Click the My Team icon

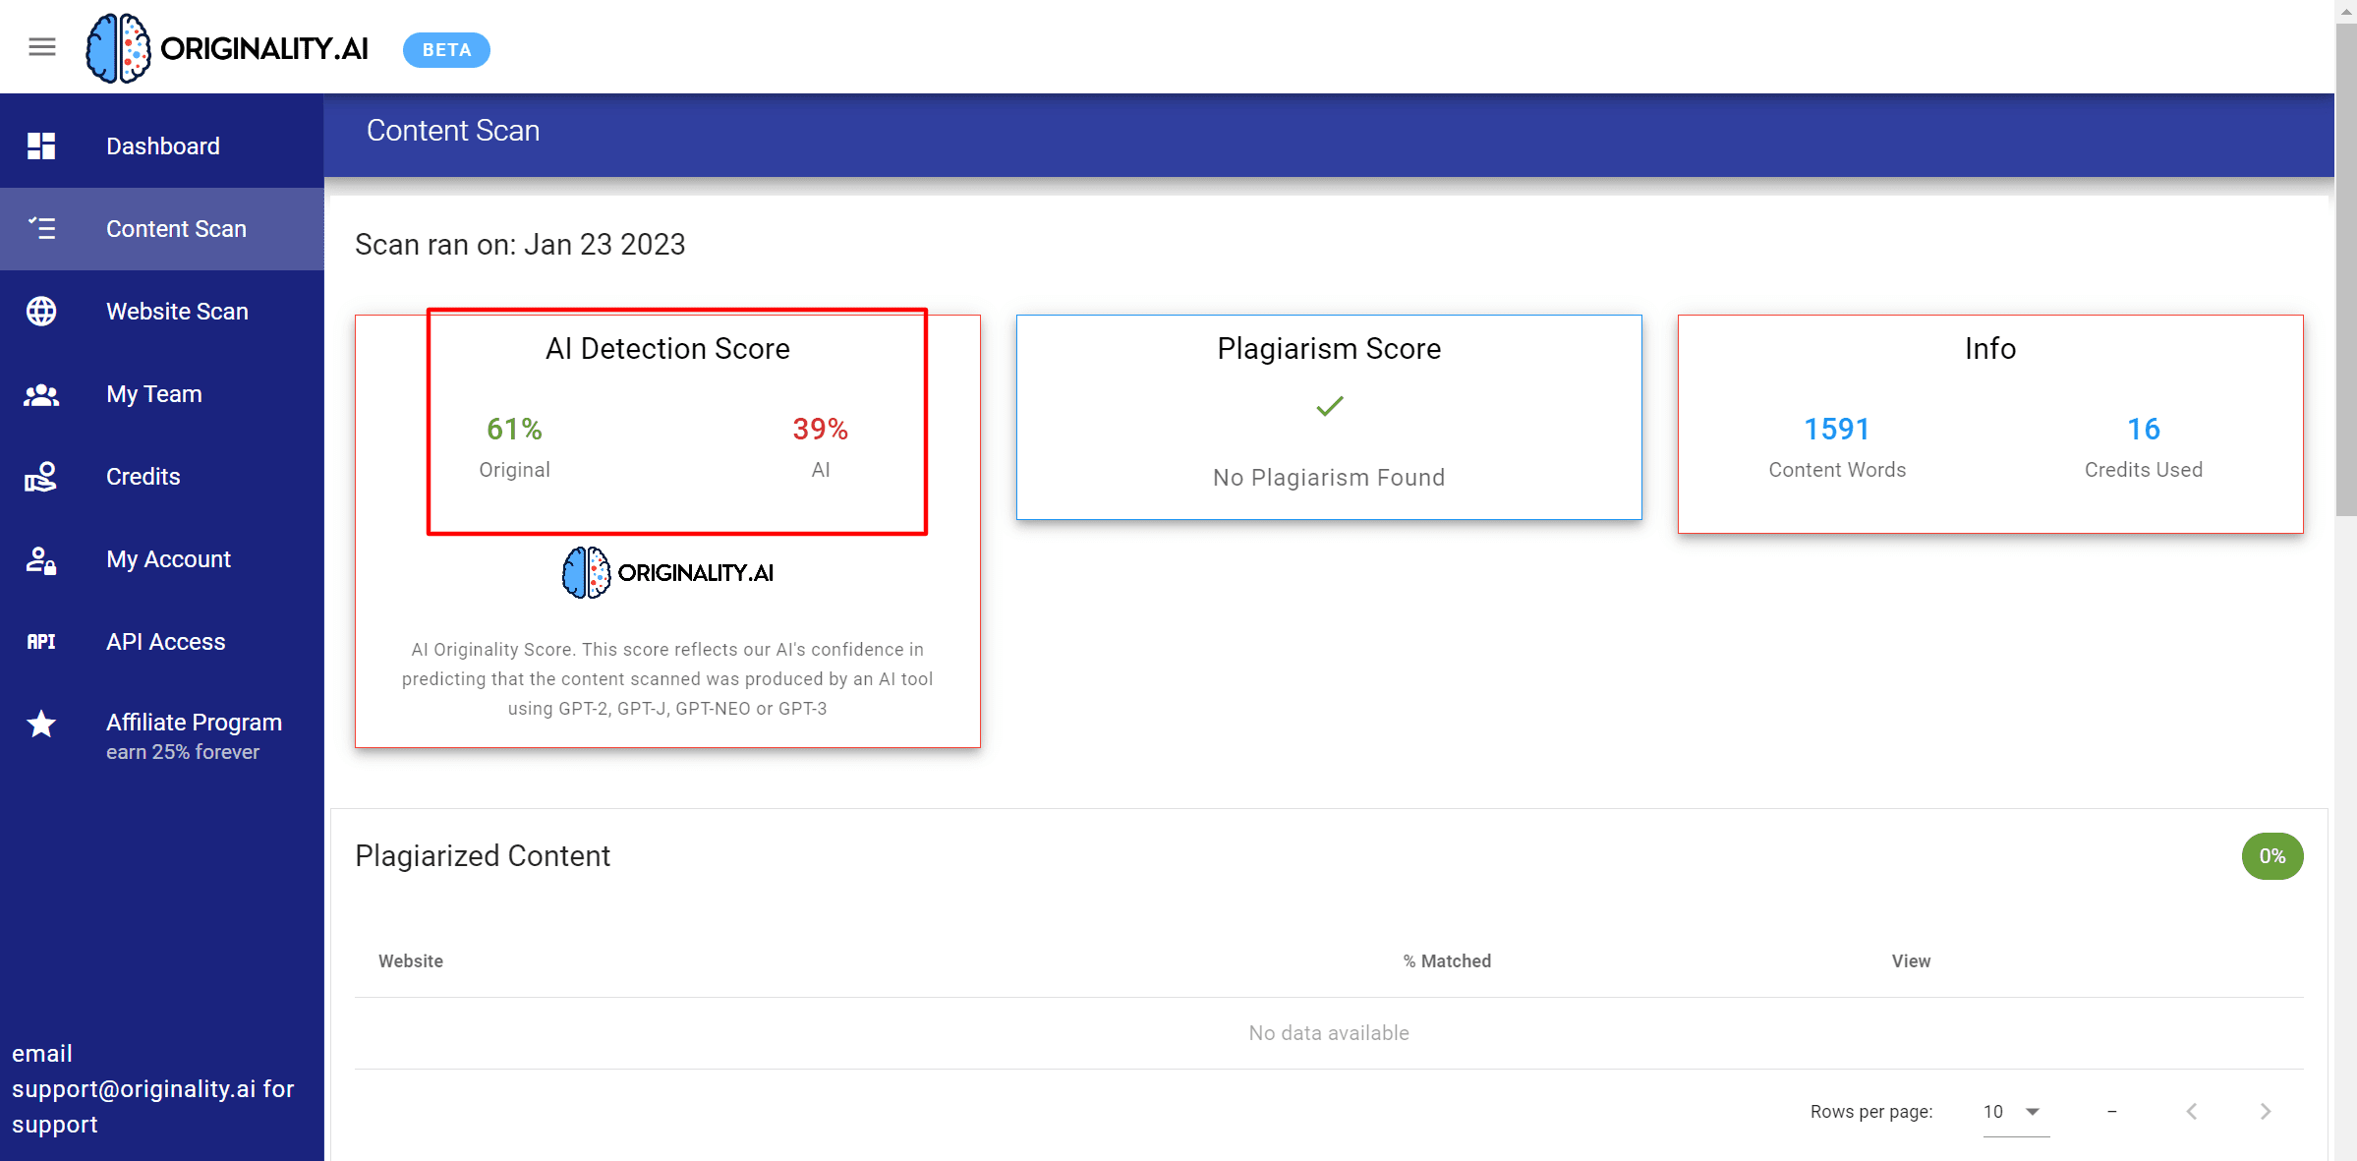pos(40,392)
